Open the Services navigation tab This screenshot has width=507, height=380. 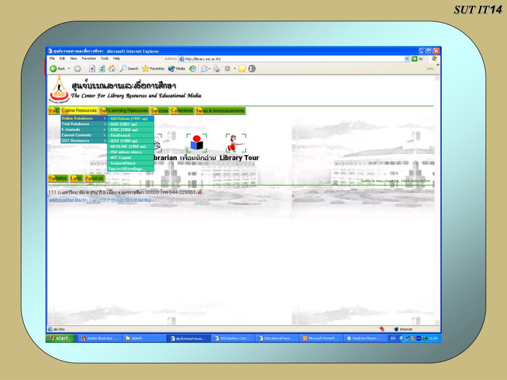point(160,110)
